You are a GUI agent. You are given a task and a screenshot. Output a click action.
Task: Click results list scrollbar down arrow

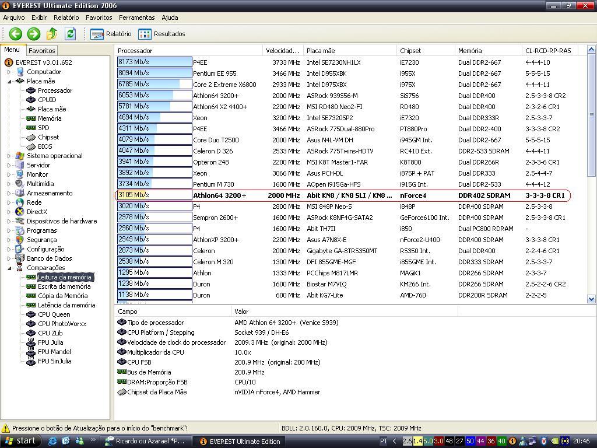(x=591, y=299)
